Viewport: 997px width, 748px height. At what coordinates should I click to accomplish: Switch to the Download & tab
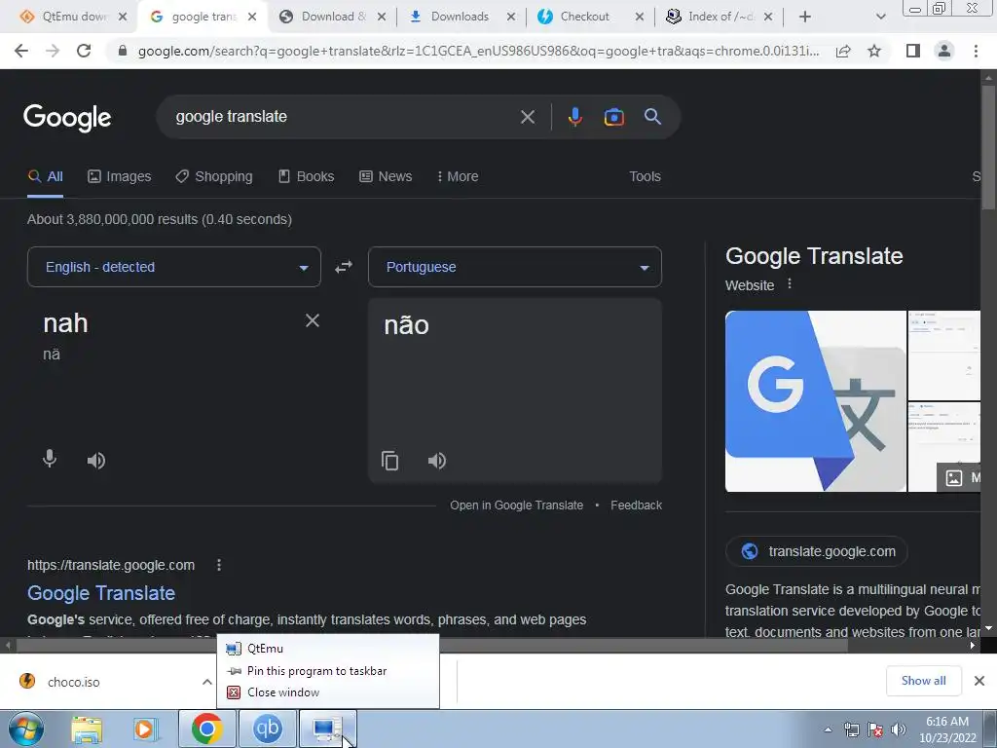pos(333,17)
